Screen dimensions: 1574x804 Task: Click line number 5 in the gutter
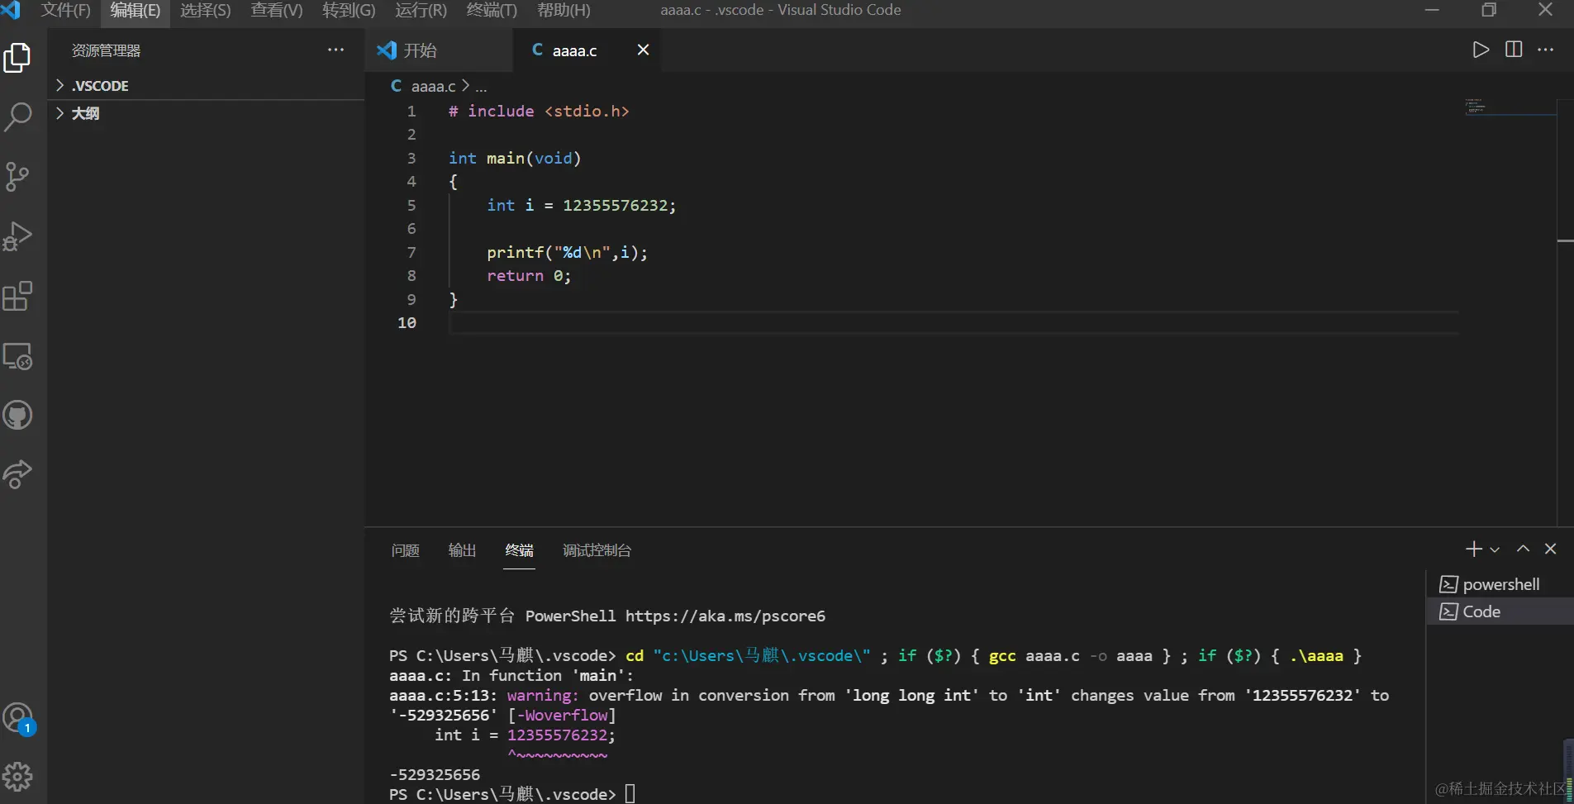(411, 205)
